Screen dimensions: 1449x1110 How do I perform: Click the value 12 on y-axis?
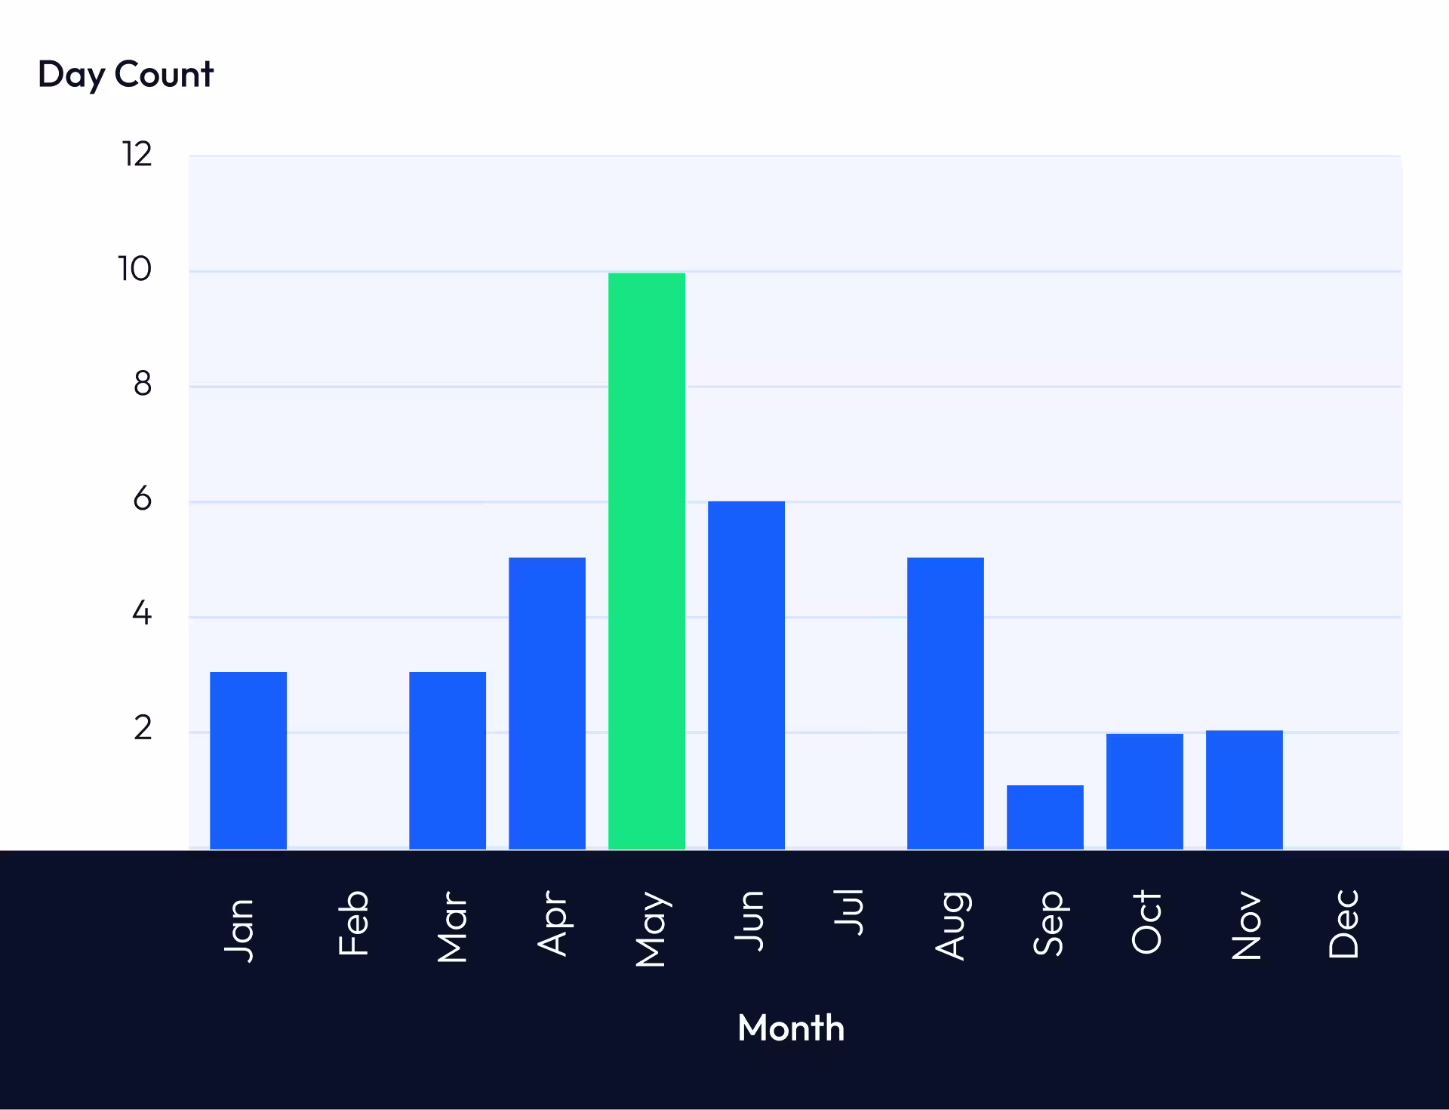point(136,153)
